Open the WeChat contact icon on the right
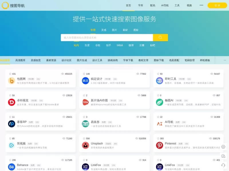Screen dimensions: 229x171 tap(224, 156)
